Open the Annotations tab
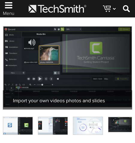 tap(12, 47)
